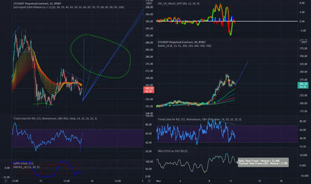Click 10.00% on the F&G pane axis

point(303,155)
